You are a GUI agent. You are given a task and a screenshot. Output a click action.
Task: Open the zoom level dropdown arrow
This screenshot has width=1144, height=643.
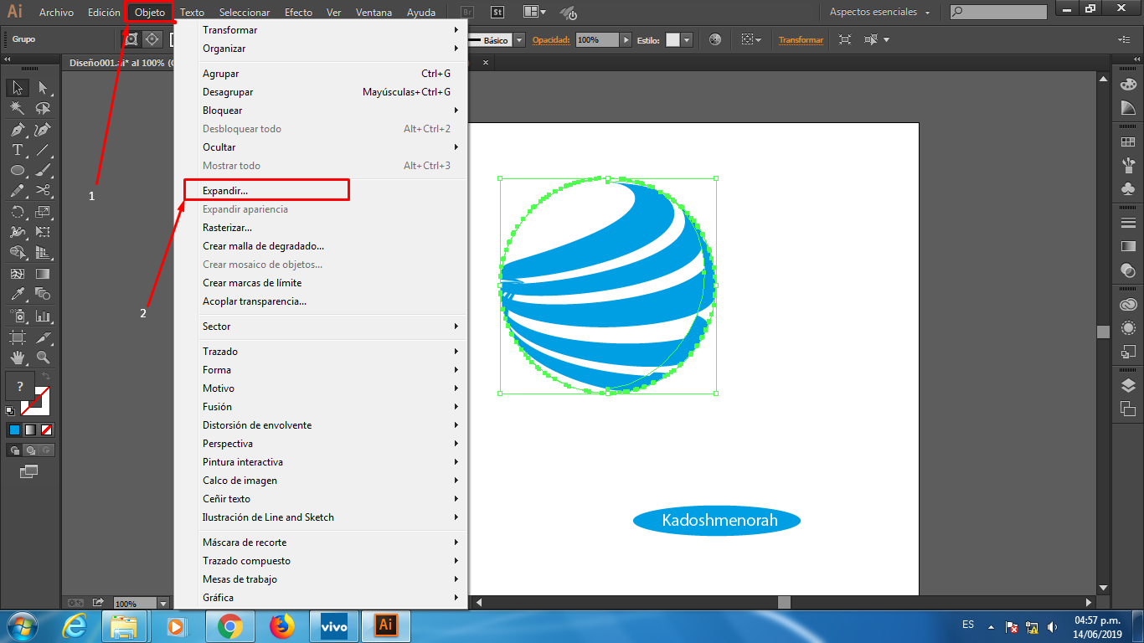[162, 604]
